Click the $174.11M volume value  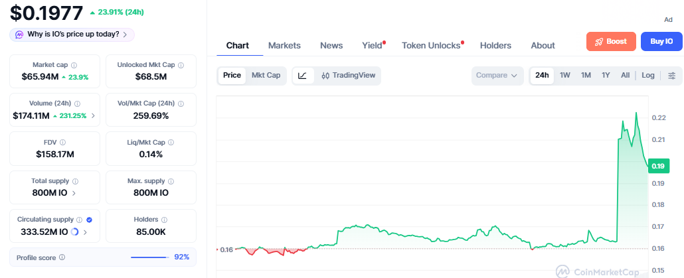pyautogui.click(x=31, y=116)
